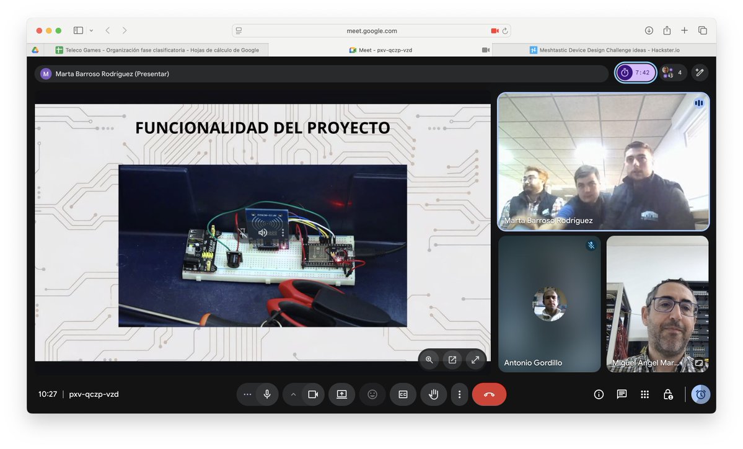Leave the call with the red button

[489, 394]
